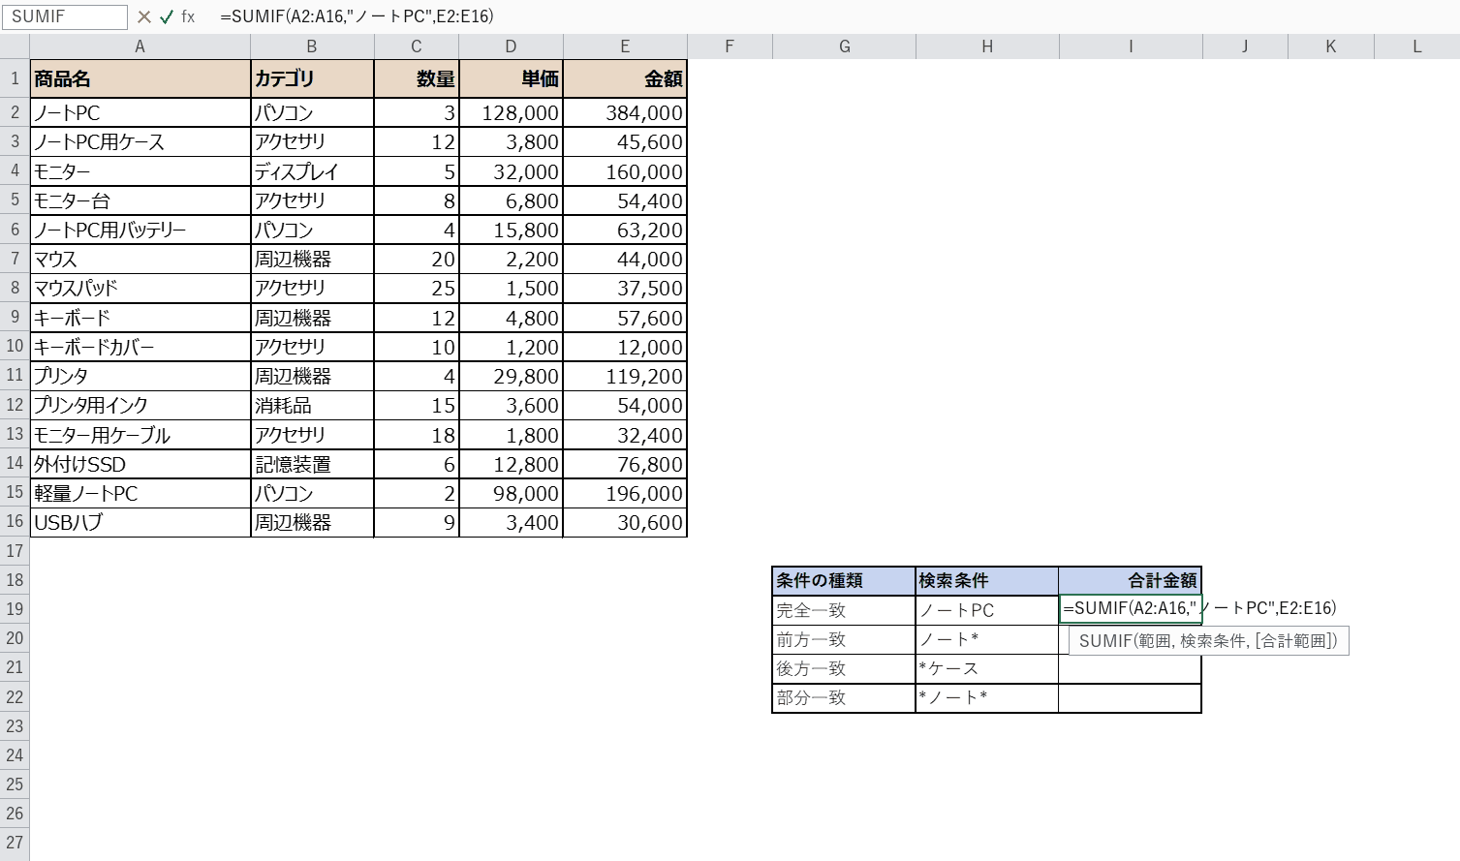This screenshot has width=1460, height=861.
Task: Select cell containing プリンタ用インク
Action: coord(140,406)
